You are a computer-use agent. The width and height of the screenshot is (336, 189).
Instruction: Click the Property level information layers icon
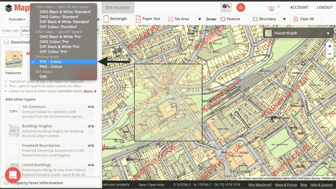point(6,183)
